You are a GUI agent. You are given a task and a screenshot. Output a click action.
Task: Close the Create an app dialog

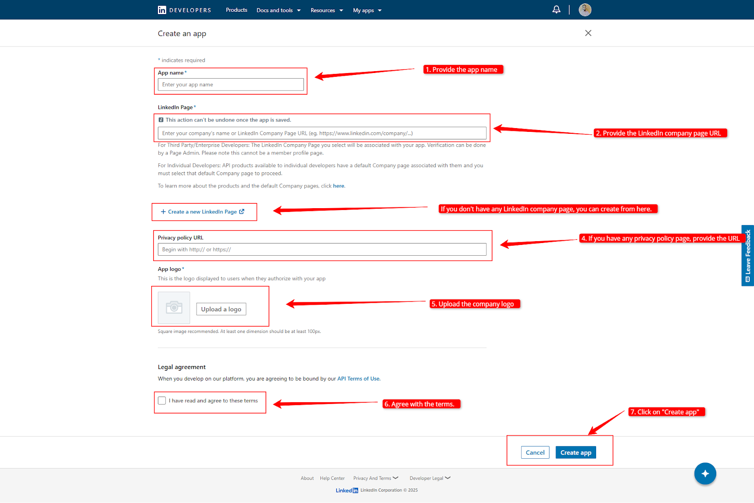pos(588,33)
